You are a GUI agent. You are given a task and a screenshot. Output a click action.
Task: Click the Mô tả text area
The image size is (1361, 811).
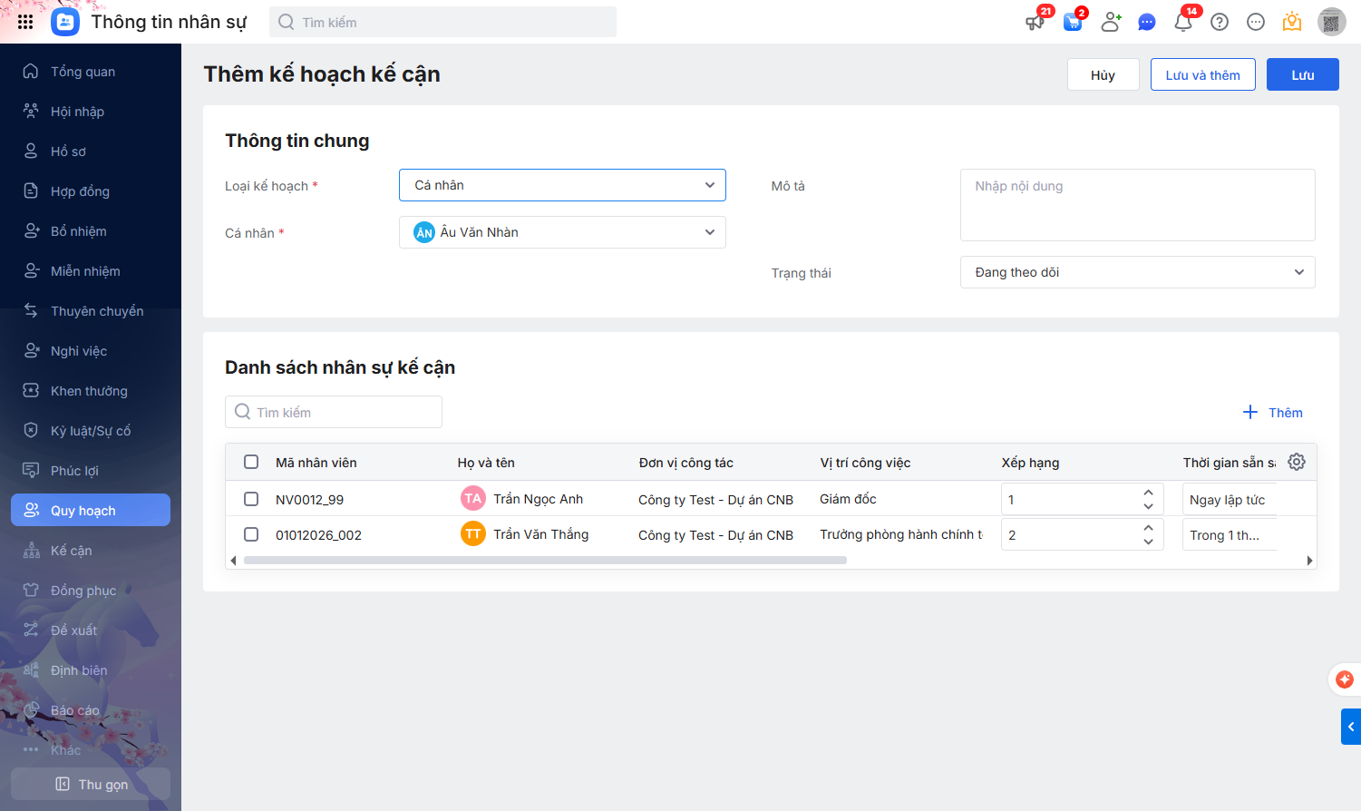(1137, 205)
